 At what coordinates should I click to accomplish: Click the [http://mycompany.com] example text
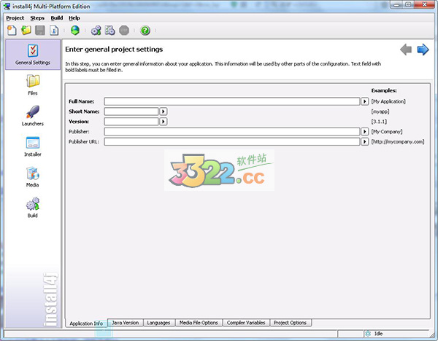click(398, 141)
